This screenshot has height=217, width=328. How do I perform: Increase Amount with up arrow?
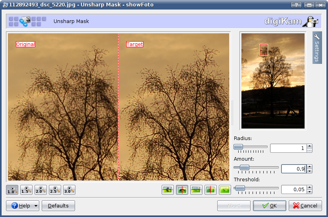coord(310,167)
